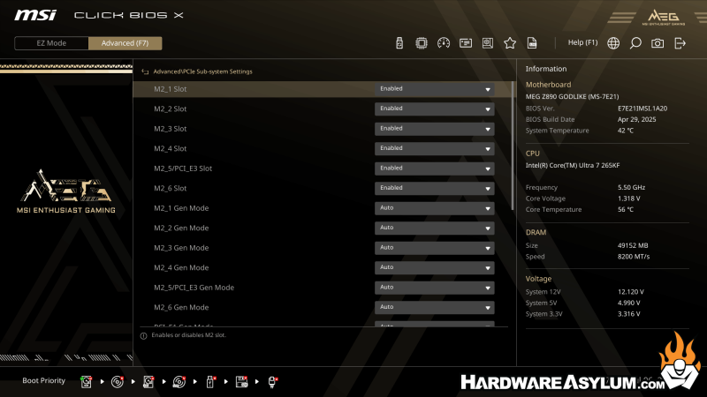707x397 pixels.
Task: Select the M2_2 Gen Mode label
Action: tap(181, 228)
